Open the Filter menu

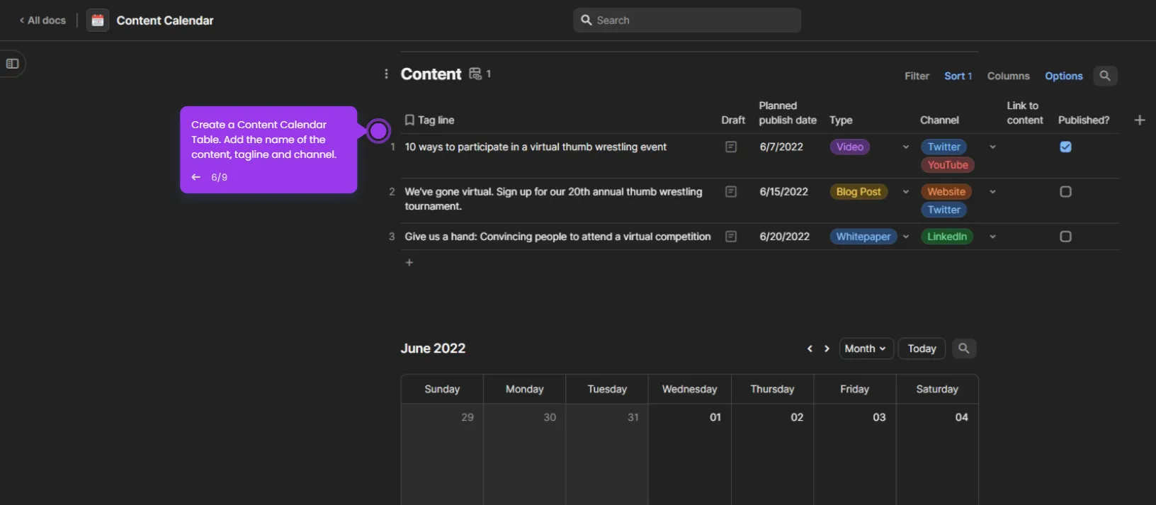917,76
